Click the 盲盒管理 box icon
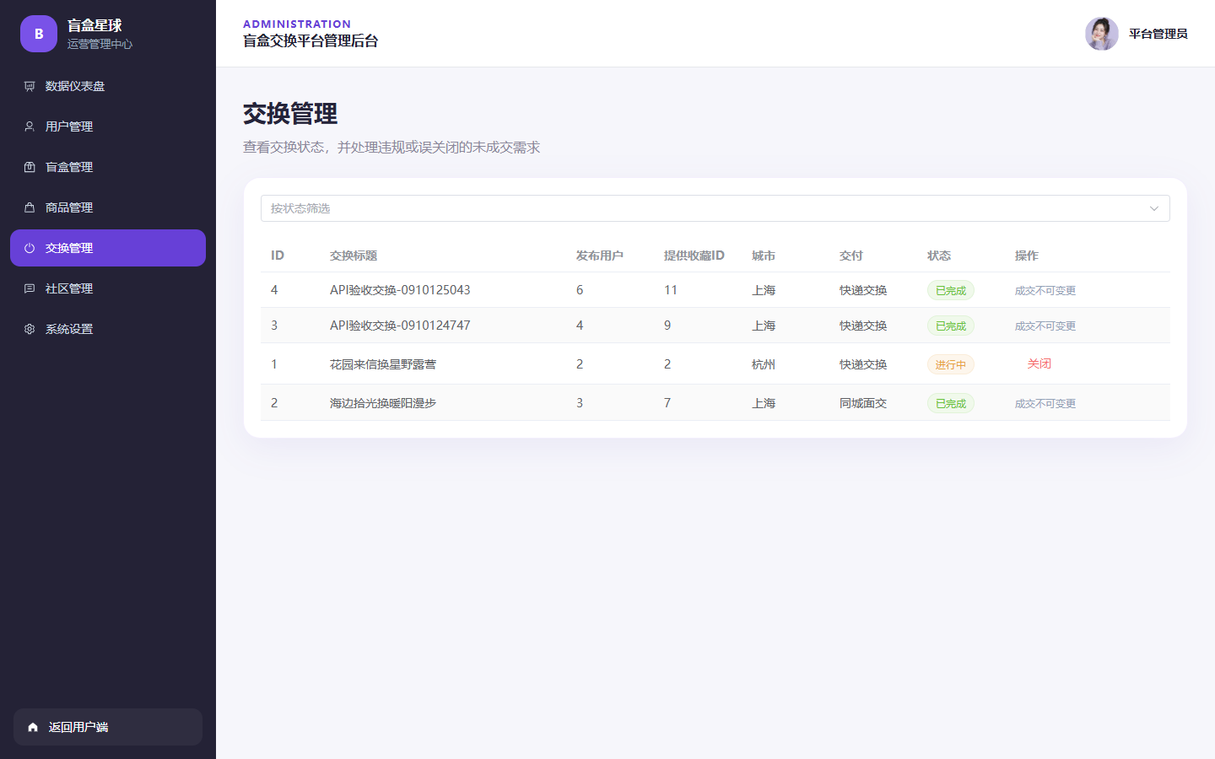The height and width of the screenshot is (759, 1215). (30, 167)
